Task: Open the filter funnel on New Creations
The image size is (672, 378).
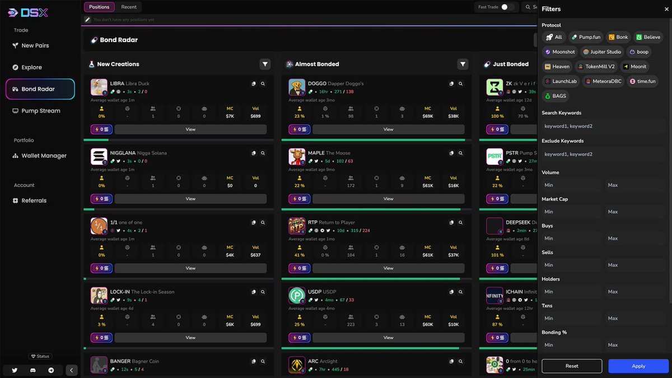Action: [x=265, y=64]
